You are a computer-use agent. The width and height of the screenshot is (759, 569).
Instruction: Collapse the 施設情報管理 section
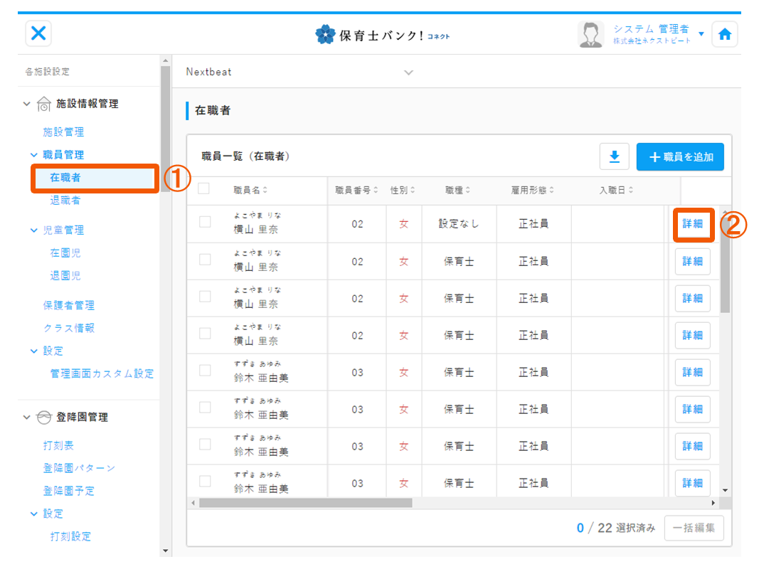(27, 104)
